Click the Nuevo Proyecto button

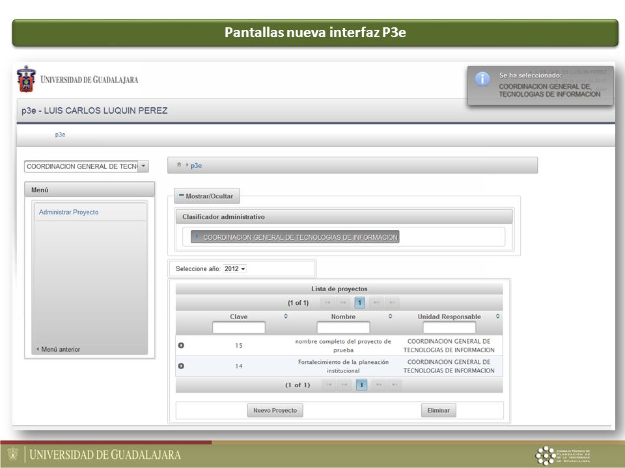click(x=275, y=410)
